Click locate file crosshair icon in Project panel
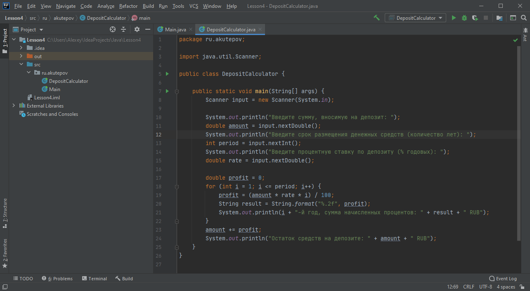Viewport: 530px width, 291px height. 113,29
